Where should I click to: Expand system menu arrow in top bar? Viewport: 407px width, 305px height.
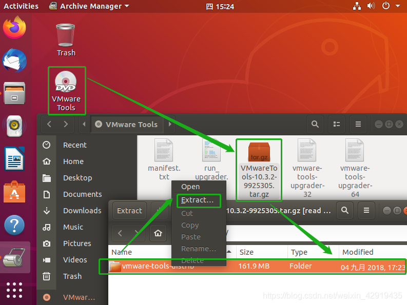coord(398,6)
